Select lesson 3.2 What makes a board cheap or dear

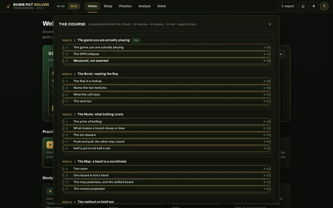(x=166, y=128)
